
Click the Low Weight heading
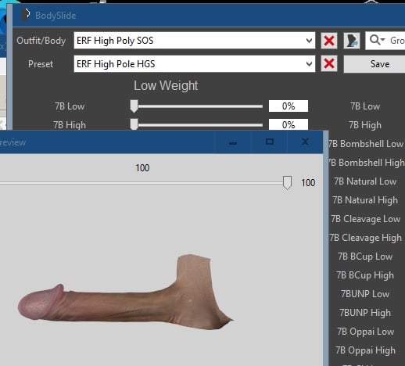166,86
